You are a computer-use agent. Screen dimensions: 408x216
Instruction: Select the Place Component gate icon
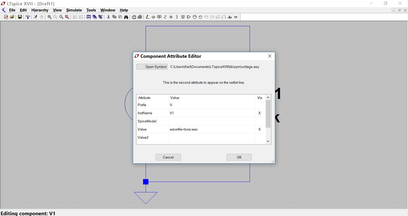pos(189,17)
